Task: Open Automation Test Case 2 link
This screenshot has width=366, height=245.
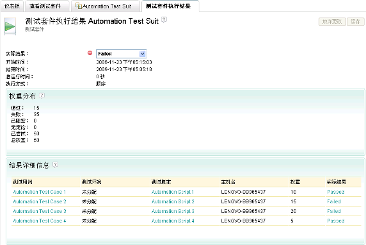Action: 40,201
